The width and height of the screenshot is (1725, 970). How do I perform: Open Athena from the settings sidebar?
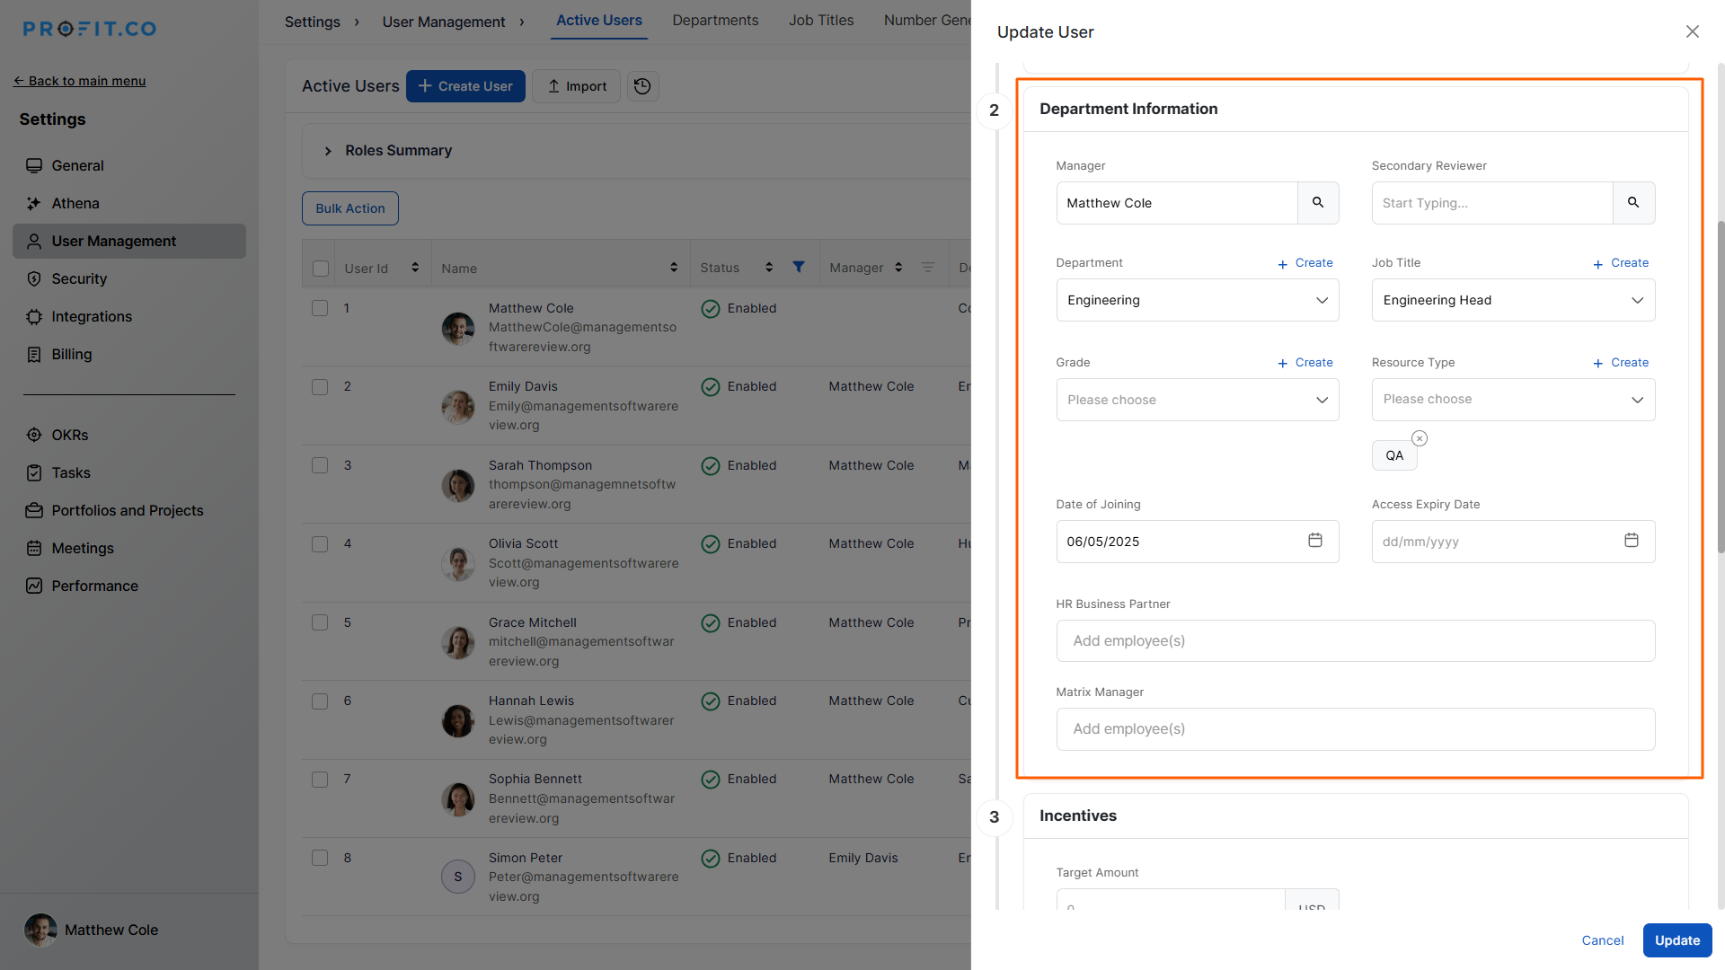click(75, 204)
